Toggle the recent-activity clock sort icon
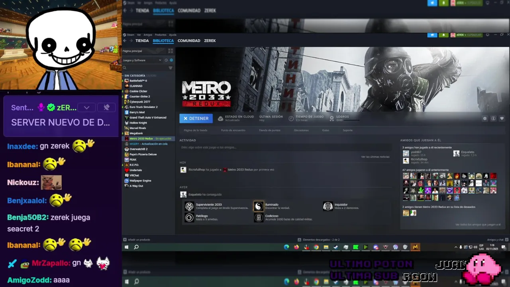The height and width of the screenshot is (287, 510). 167,60
